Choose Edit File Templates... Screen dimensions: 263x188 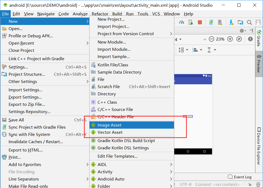pos(132,156)
